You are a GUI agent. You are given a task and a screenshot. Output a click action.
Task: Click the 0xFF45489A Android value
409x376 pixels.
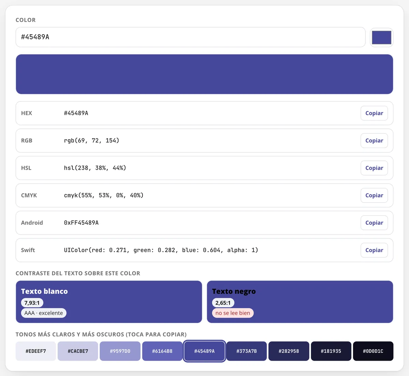coord(81,223)
